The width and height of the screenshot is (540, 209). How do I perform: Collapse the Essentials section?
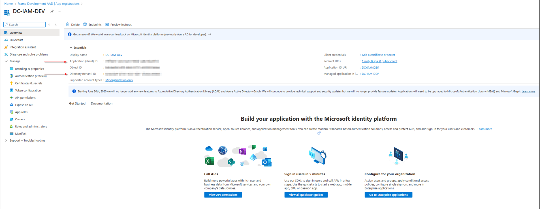click(71, 48)
